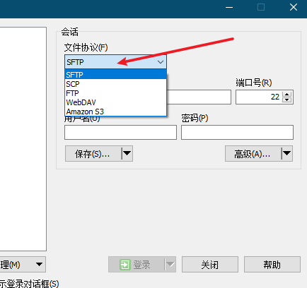Open the login button dropdown arrow
Image resolution: width=307 pixels, height=288 pixels.
click(170, 265)
